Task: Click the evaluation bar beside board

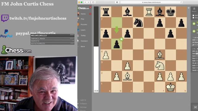Action: click(96, 49)
